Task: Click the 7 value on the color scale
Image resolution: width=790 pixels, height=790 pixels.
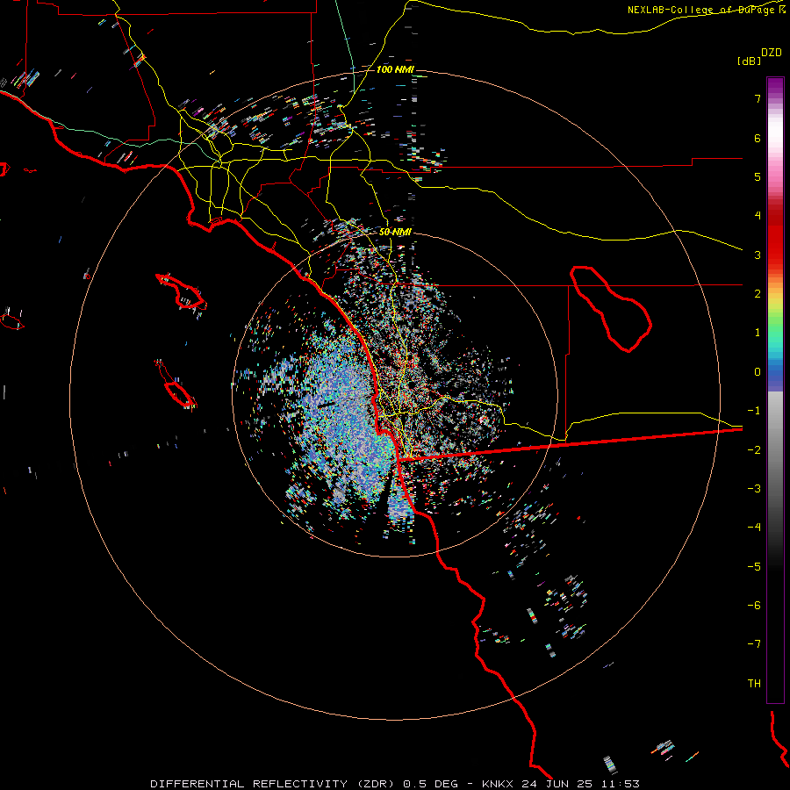Action: (x=758, y=98)
